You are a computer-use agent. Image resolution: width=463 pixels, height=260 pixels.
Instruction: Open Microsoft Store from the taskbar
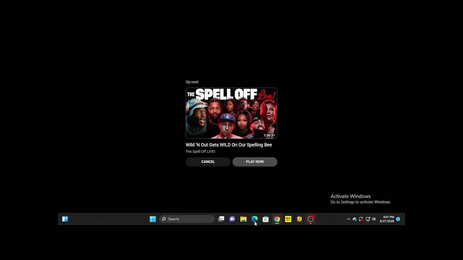point(266,219)
